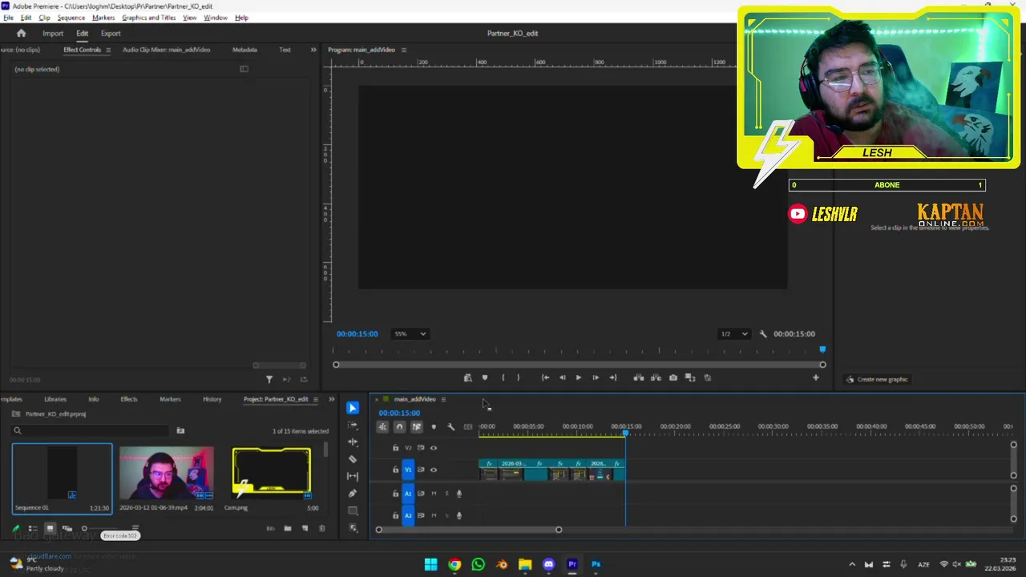Click the Home icon in workspace bar
This screenshot has height=577, width=1026.
pos(22,34)
